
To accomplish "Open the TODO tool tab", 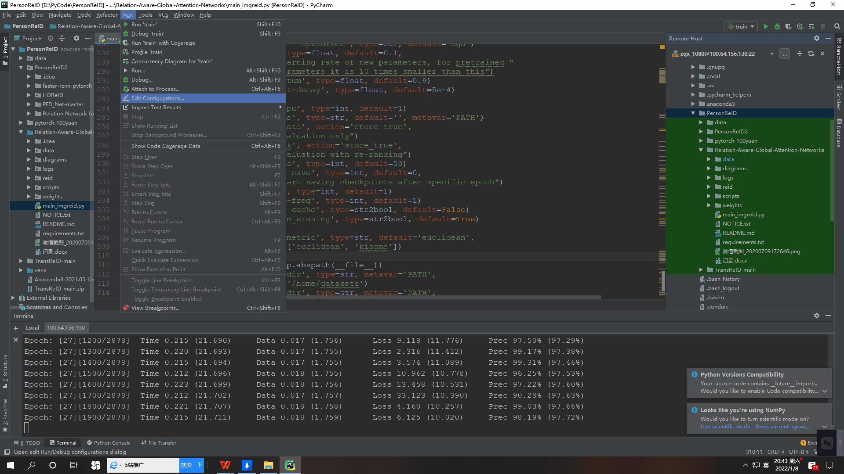I will pyautogui.click(x=27, y=443).
